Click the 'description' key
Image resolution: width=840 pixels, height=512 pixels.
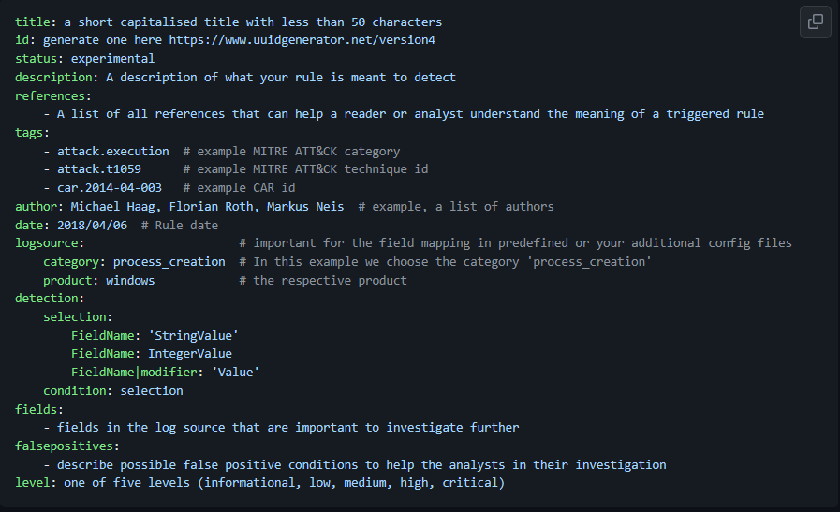(53, 77)
